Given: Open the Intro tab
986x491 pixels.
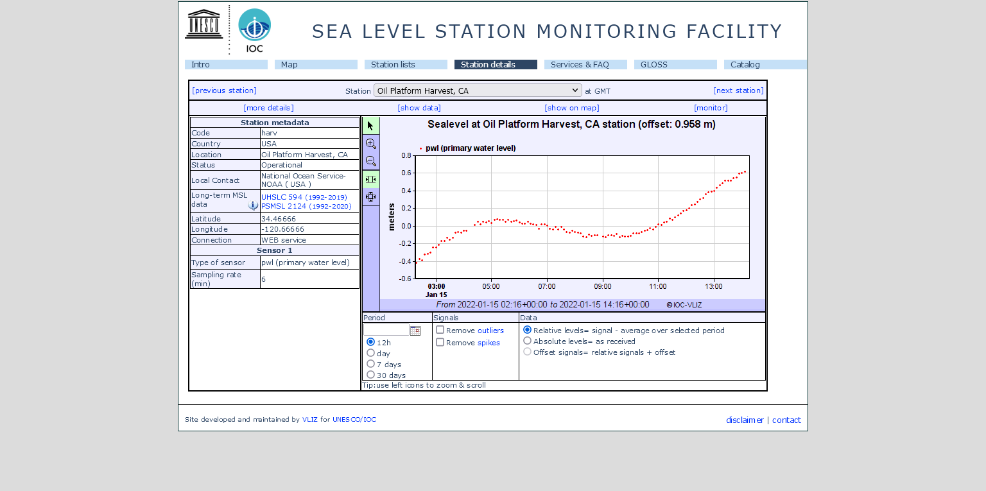Looking at the screenshot, I should (226, 65).
